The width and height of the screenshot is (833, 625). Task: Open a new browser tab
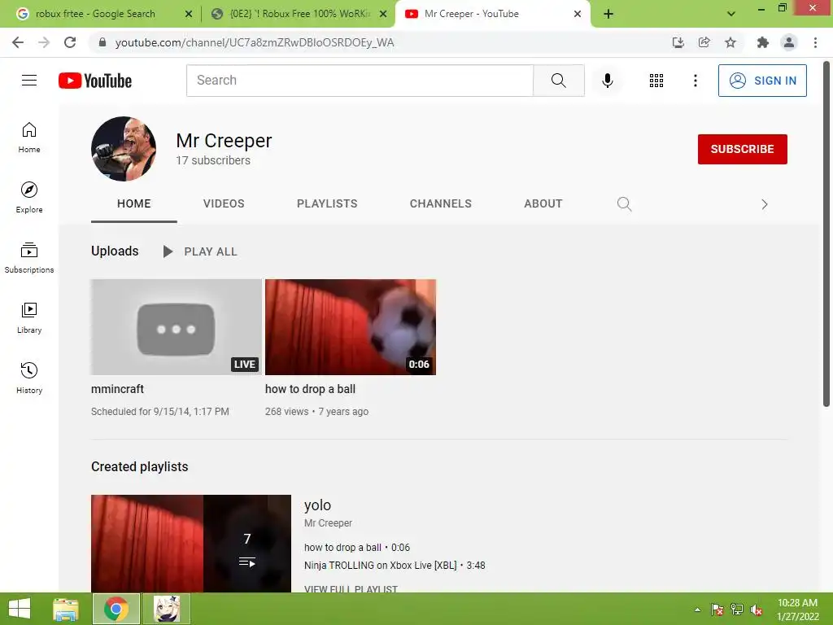(608, 14)
